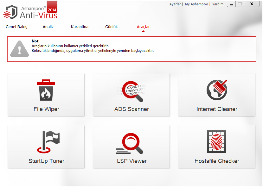
Task: Open the Analiz tab
Action: tap(48, 27)
